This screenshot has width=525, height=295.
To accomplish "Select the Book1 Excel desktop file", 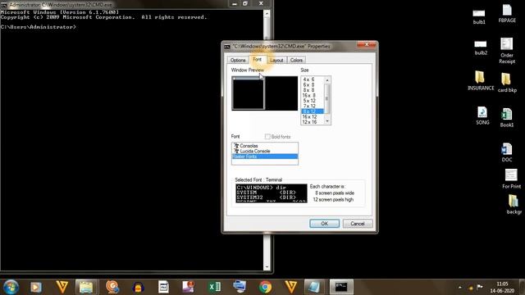I will 507,117.
